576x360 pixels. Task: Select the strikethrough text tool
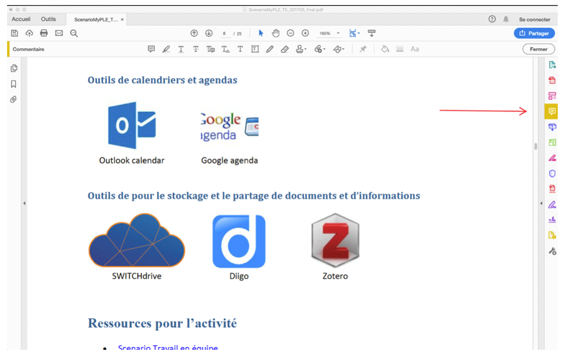(196, 49)
